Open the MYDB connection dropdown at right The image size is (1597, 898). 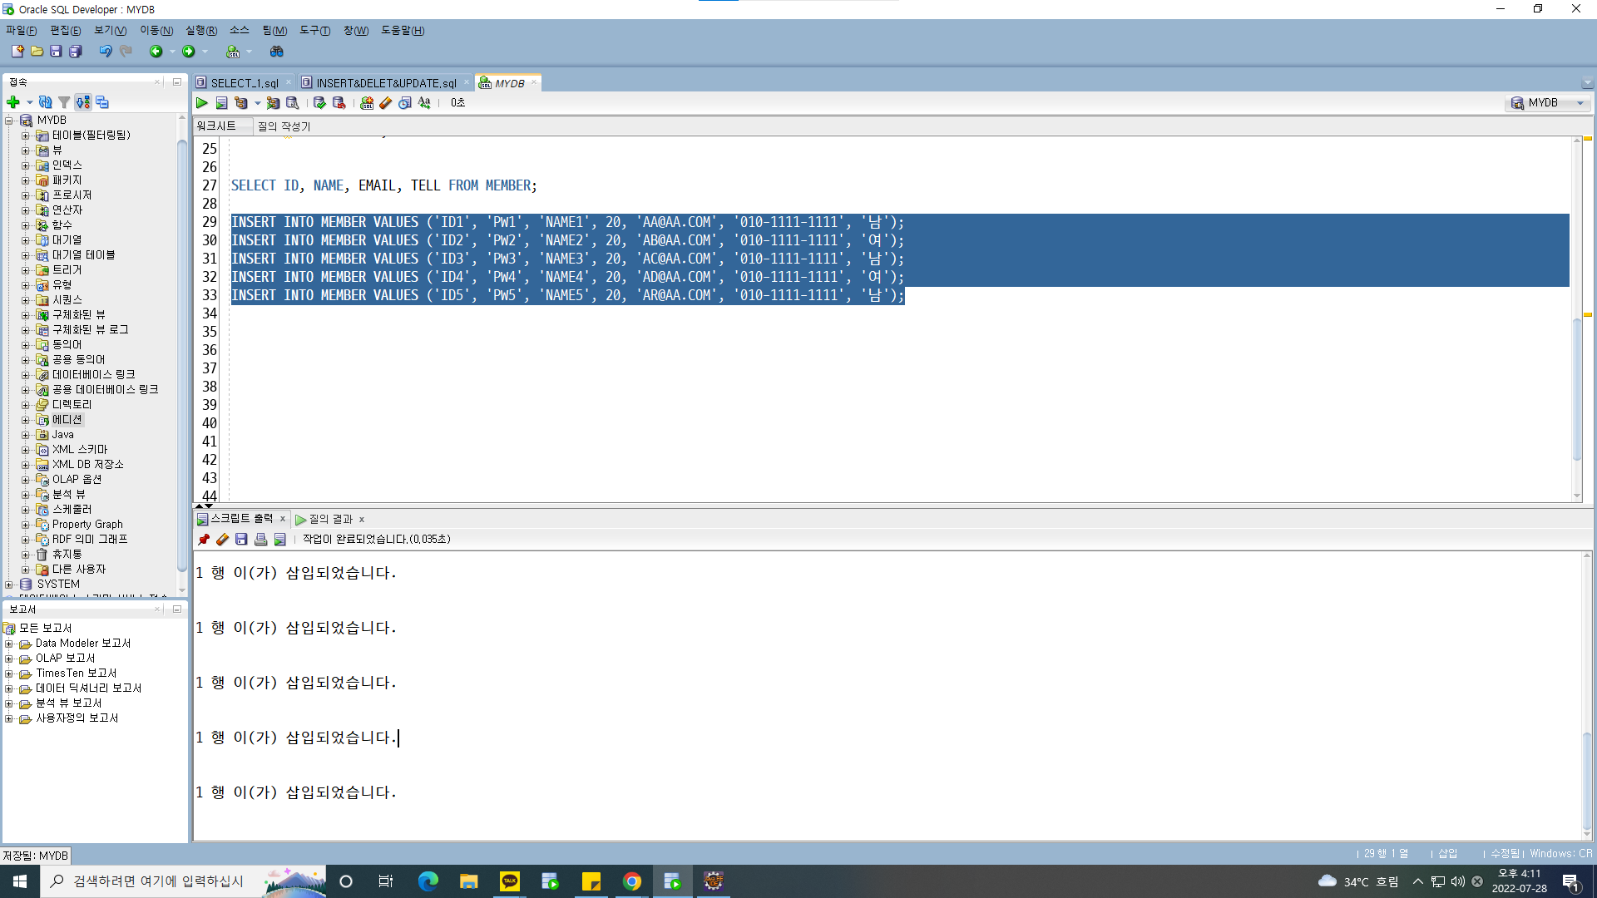tap(1580, 103)
